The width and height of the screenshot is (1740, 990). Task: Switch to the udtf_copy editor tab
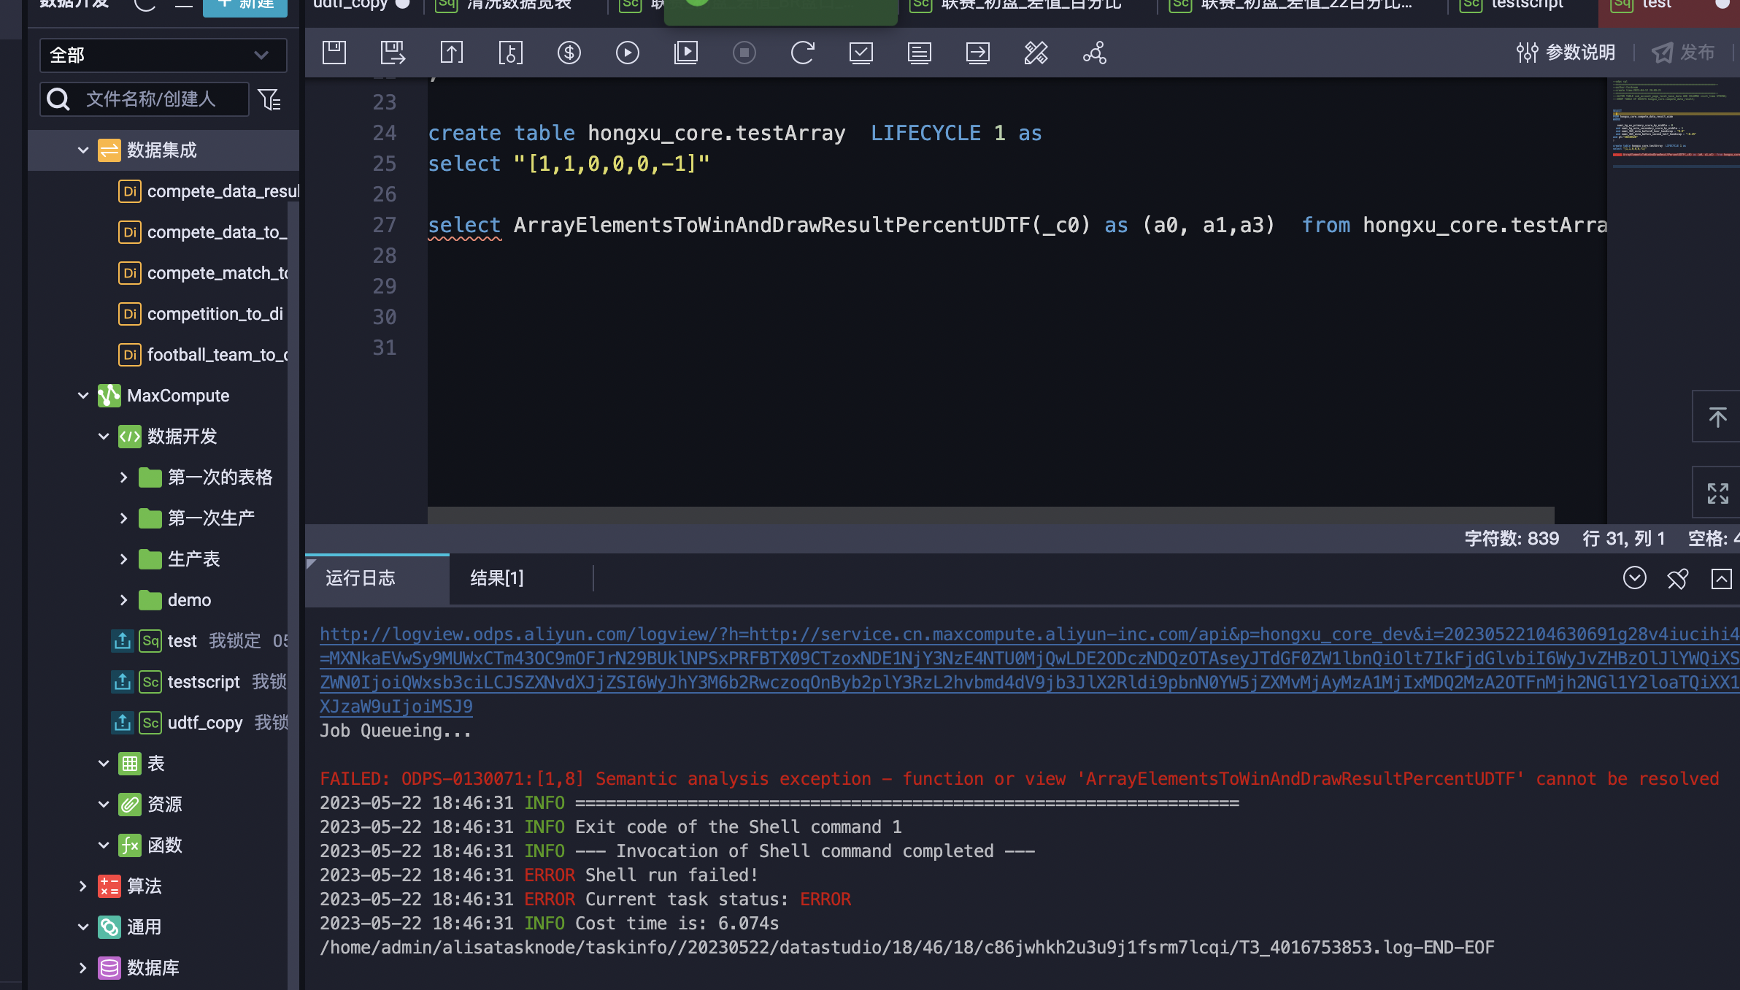click(361, 4)
